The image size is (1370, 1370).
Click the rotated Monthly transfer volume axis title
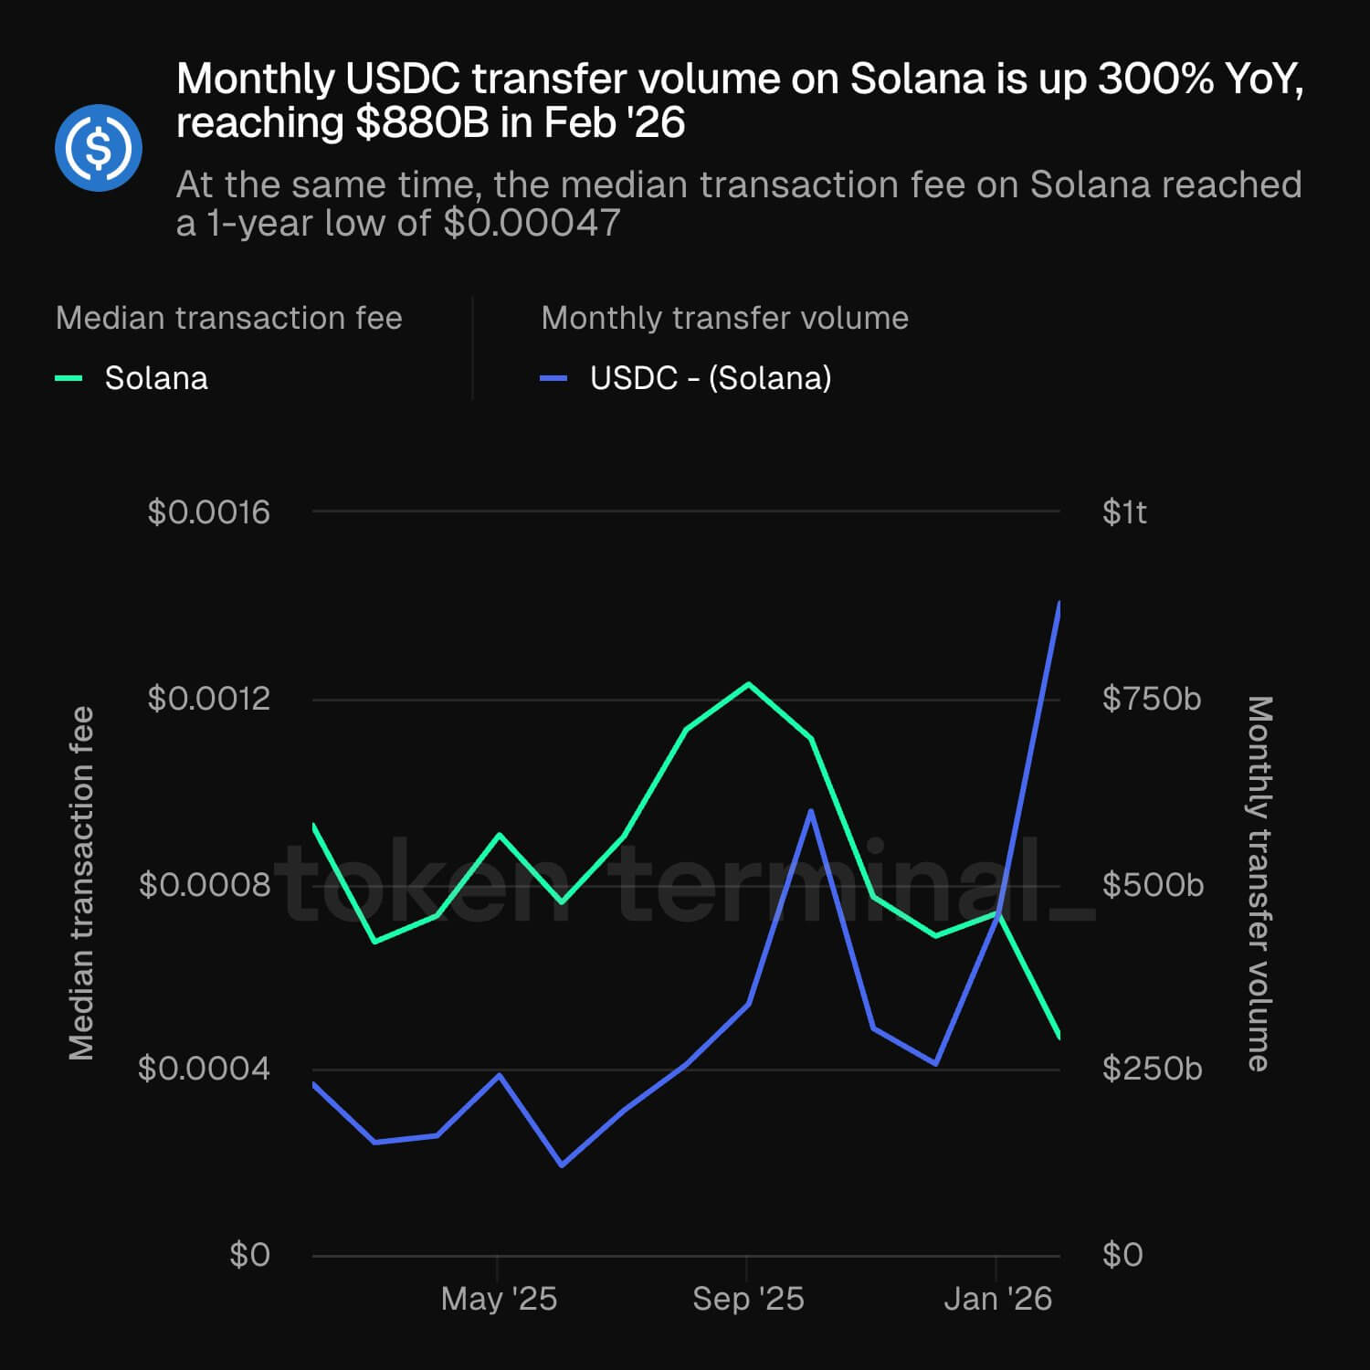pos(1259,883)
